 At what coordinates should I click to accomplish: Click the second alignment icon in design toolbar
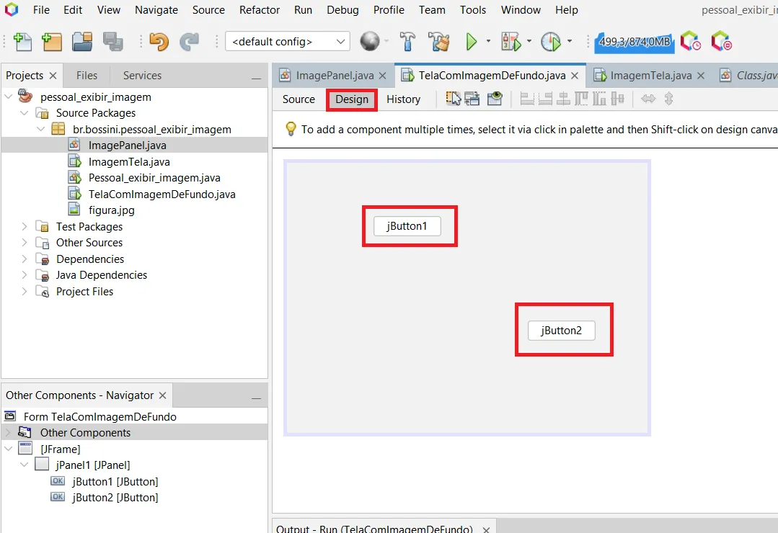click(x=545, y=99)
